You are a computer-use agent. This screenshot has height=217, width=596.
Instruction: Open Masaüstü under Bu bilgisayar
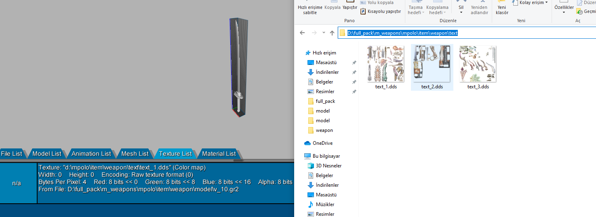[x=326, y=195]
